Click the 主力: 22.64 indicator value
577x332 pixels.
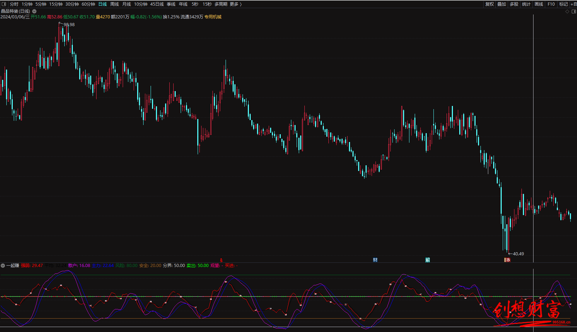tap(103, 266)
